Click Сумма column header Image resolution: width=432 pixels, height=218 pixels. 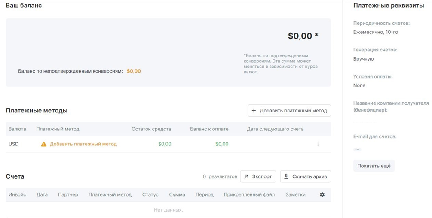click(177, 195)
